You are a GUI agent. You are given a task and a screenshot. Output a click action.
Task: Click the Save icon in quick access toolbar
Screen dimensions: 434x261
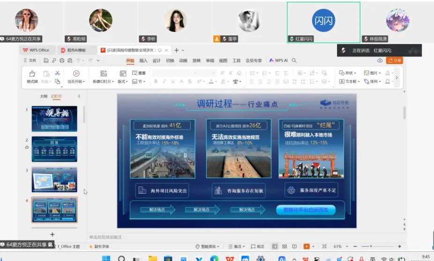[46, 60]
